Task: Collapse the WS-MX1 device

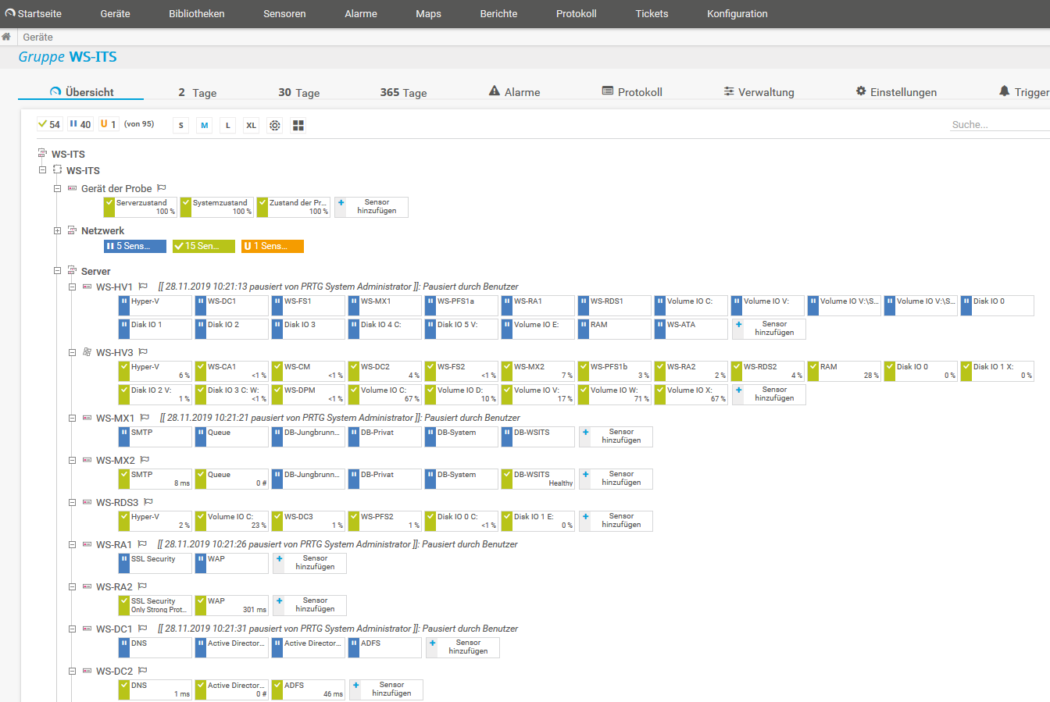Action: (72, 418)
